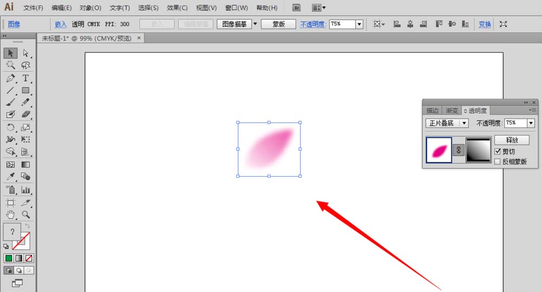Image resolution: width=542 pixels, height=292 pixels.
Task: Collapse the Transparency panel with double arrows
Action: click(526, 102)
